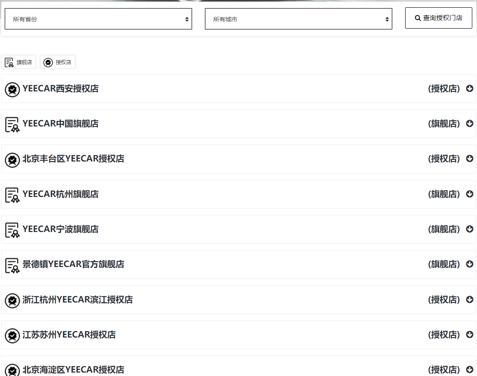477x376 pixels.
Task: Click the magnifier icon in 查询授权门店 button
Action: point(418,18)
